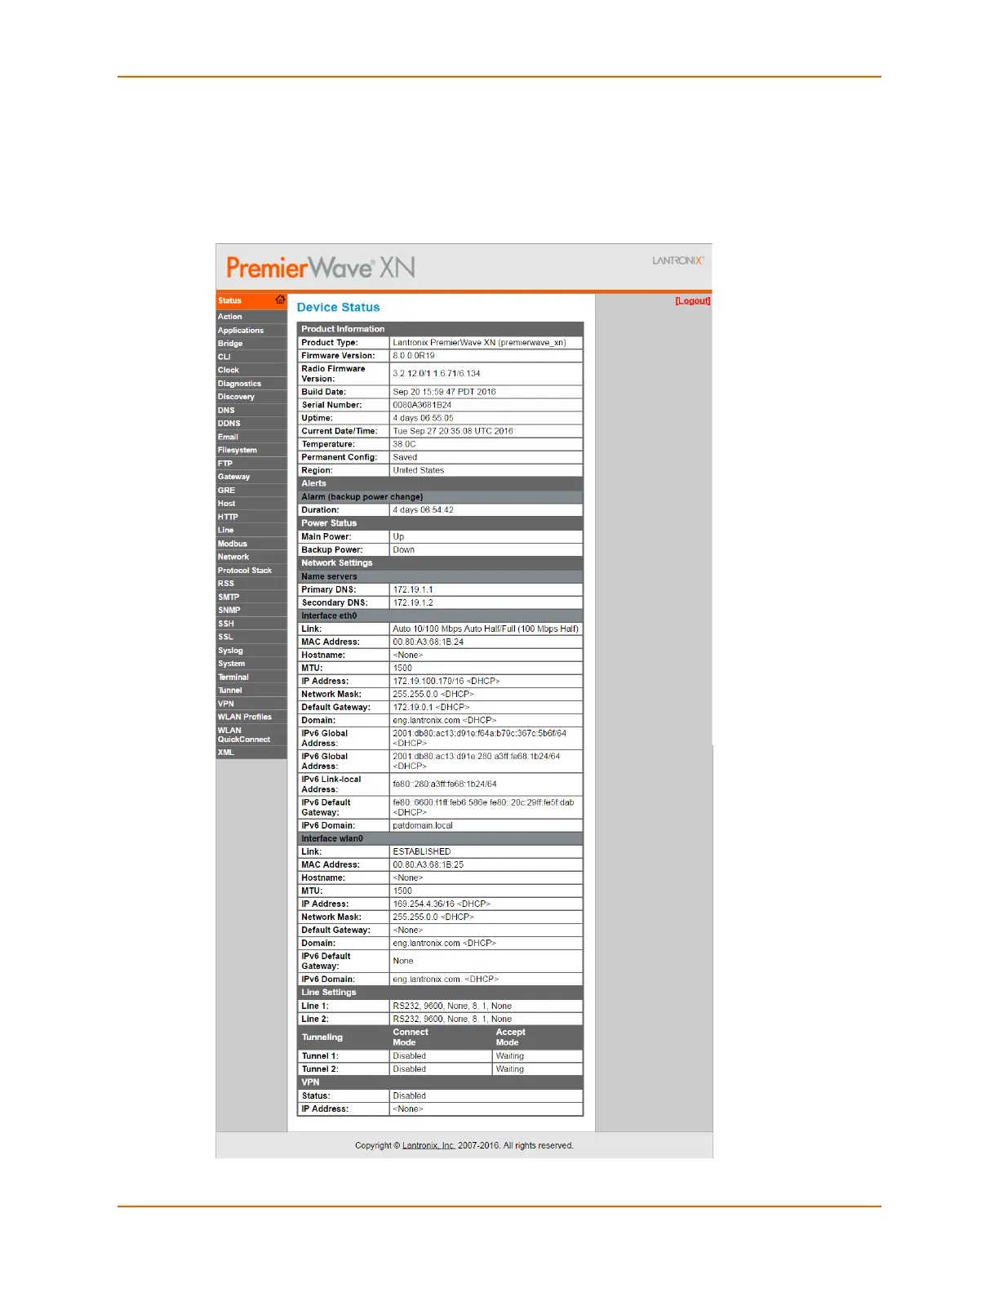Click uptime value 4 days 06:55:05

click(x=423, y=418)
